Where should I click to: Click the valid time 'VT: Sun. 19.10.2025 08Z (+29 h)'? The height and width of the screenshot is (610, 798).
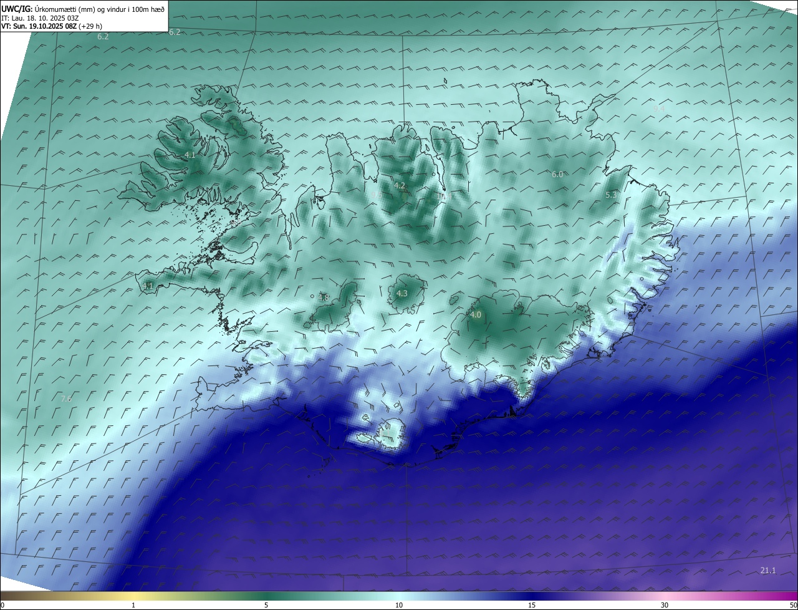pos(50,26)
